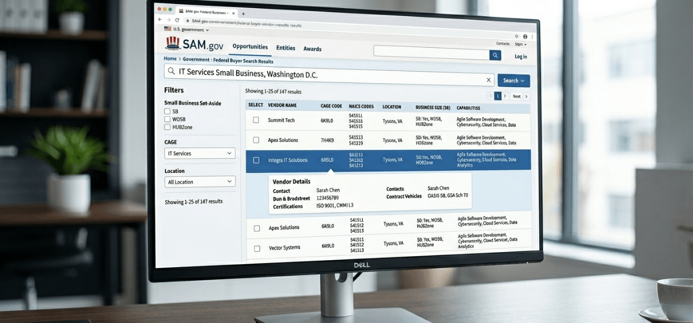The width and height of the screenshot is (693, 323).
Task: Open the CAGE dropdown showing IT Services
Action: click(200, 153)
